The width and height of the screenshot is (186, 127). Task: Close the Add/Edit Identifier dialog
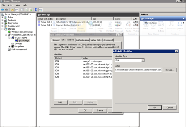pos(176,51)
